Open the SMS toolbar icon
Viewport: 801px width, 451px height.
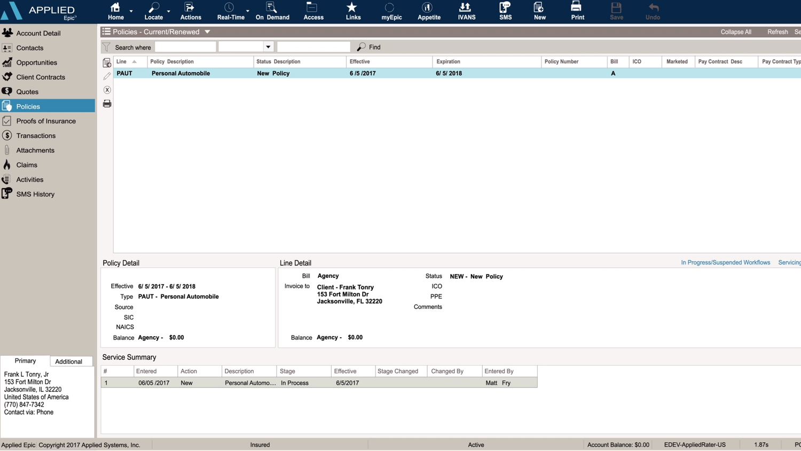click(x=505, y=11)
